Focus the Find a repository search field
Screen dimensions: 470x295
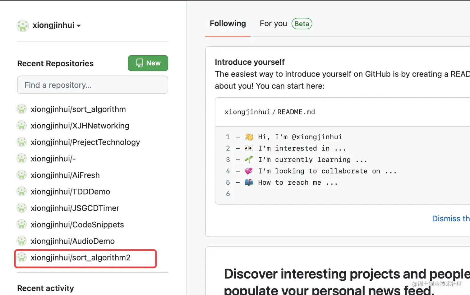(93, 85)
